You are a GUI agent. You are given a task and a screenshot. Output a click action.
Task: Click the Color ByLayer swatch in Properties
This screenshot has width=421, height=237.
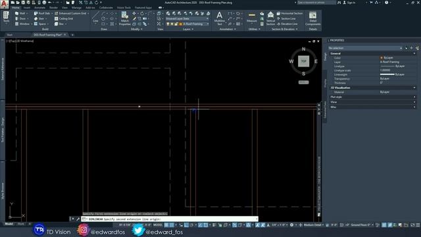pos(382,58)
